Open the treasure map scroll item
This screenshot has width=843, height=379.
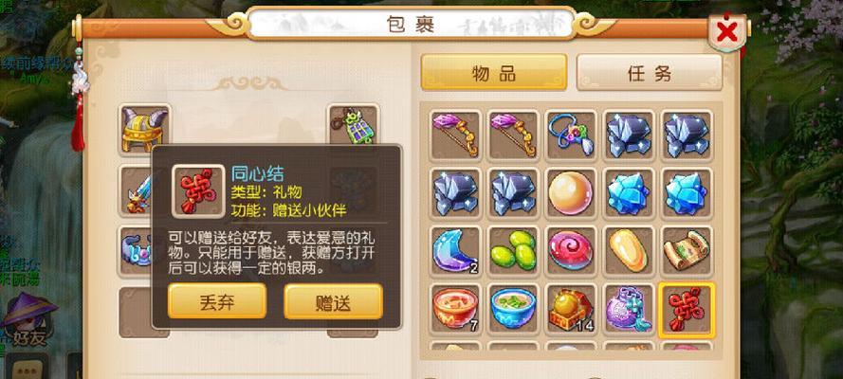(687, 251)
